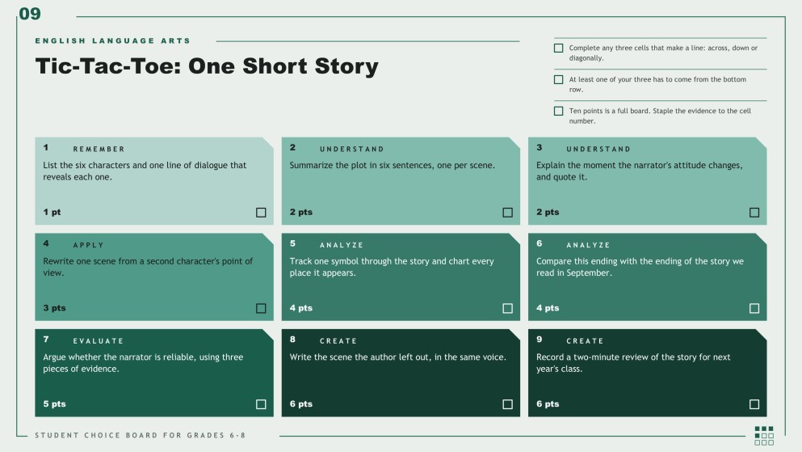Check the box for narrator's attitude cell
The image size is (802, 452).
pos(754,213)
